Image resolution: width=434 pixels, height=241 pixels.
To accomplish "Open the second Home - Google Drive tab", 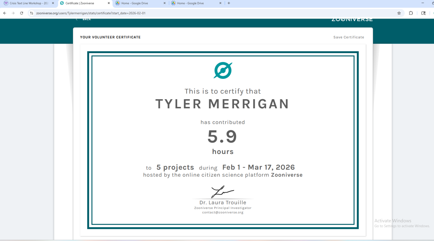I will tap(196, 3).
